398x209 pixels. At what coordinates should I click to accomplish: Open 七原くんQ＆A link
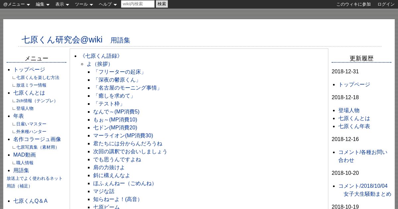pos(31,201)
